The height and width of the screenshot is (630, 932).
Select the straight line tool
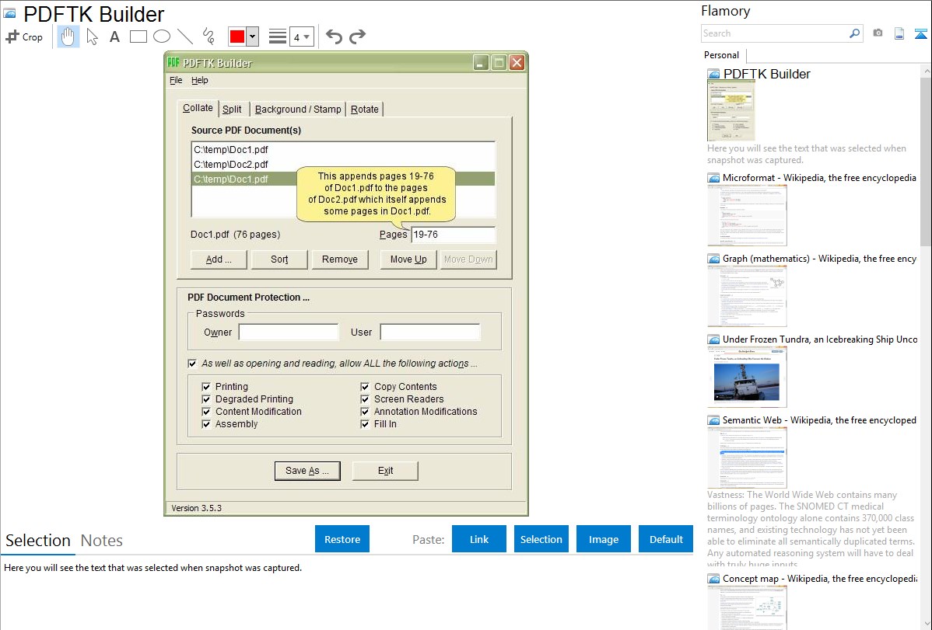click(x=185, y=37)
